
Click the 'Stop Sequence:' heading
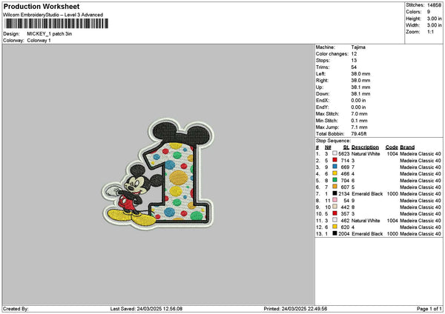coord(333,141)
